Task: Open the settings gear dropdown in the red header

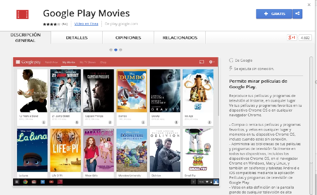Action: click(x=212, y=62)
